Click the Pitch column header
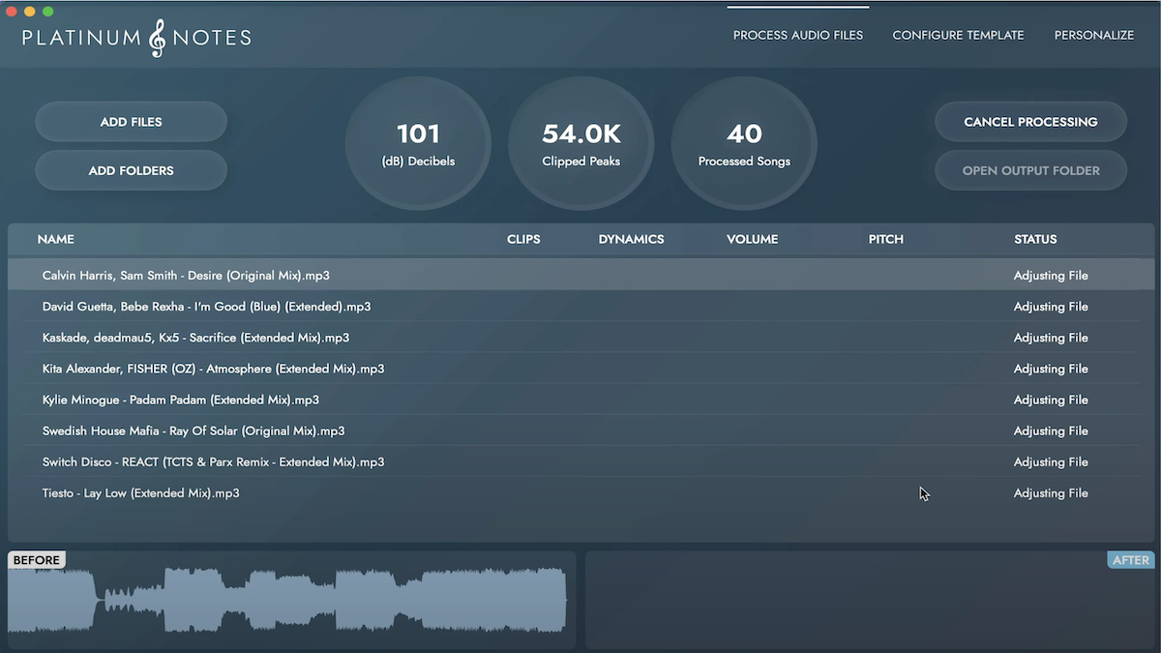 pos(885,239)
